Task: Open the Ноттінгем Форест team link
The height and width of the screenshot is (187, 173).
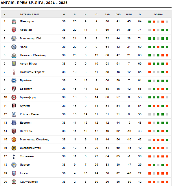Action: 32,72
